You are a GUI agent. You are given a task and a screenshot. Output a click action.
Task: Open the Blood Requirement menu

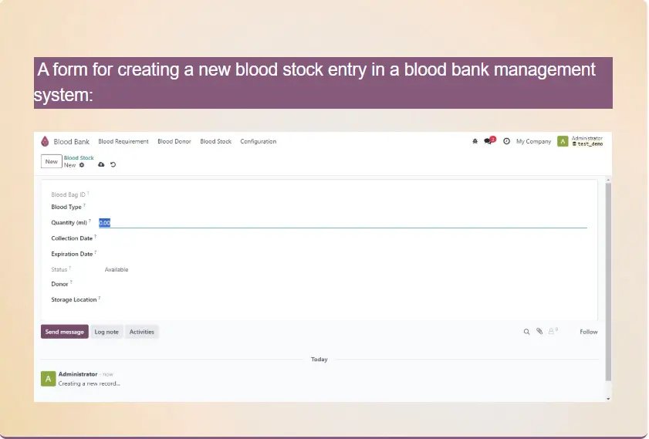(123, 141)
